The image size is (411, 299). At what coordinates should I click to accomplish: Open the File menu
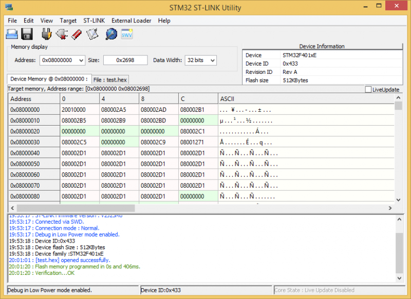click(12, 21)
